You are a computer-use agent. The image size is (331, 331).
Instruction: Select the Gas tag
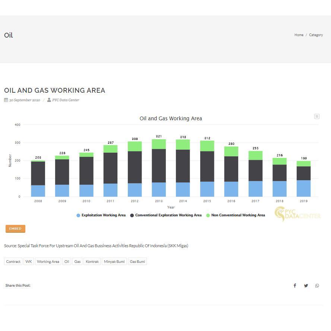click(x=78, y=261)
